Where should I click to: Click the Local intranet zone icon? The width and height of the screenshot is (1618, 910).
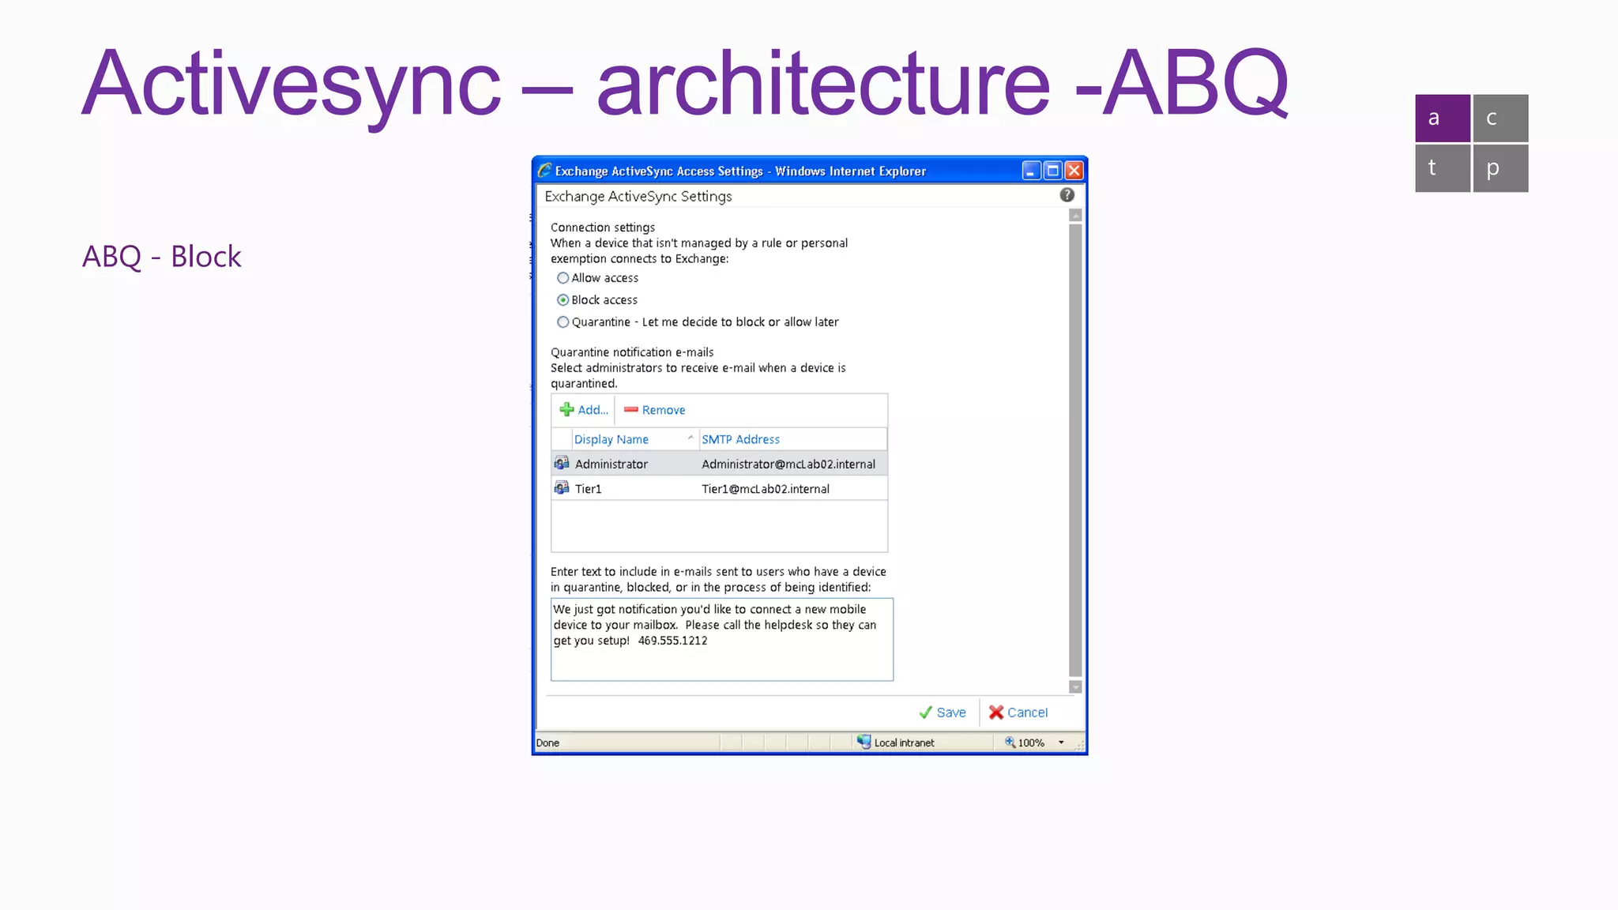click(864, 742)
